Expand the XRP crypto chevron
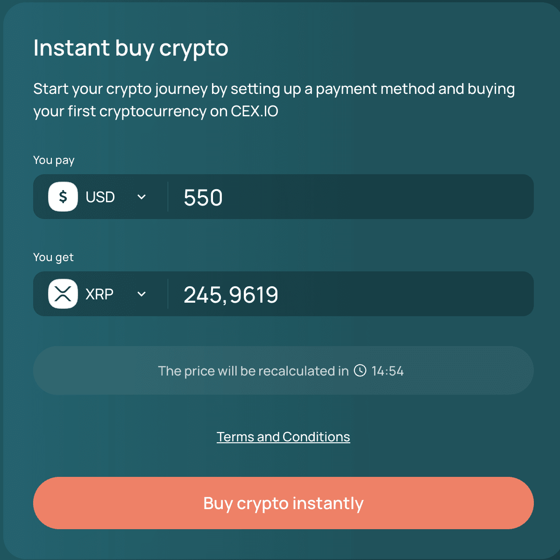This screenshot has width=560, height=560. click(142, 294)
